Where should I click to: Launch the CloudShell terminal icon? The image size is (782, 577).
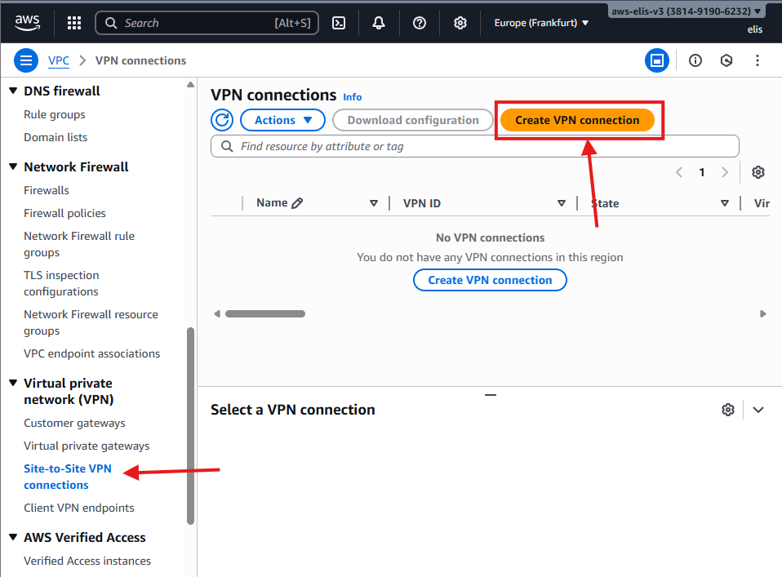pos(339,23)
